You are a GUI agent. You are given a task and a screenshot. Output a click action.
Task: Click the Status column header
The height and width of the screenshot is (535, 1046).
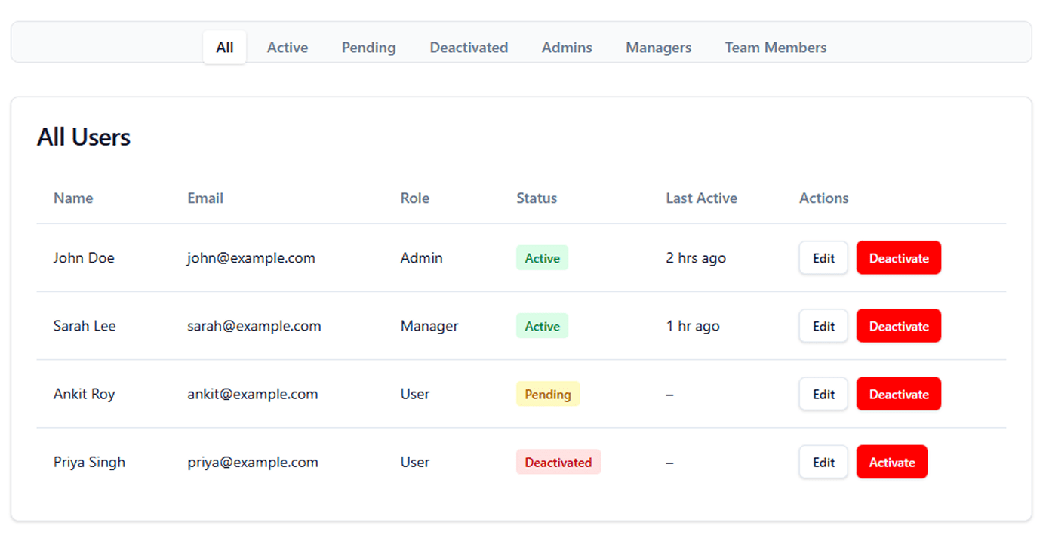click(x=537, y=198)
